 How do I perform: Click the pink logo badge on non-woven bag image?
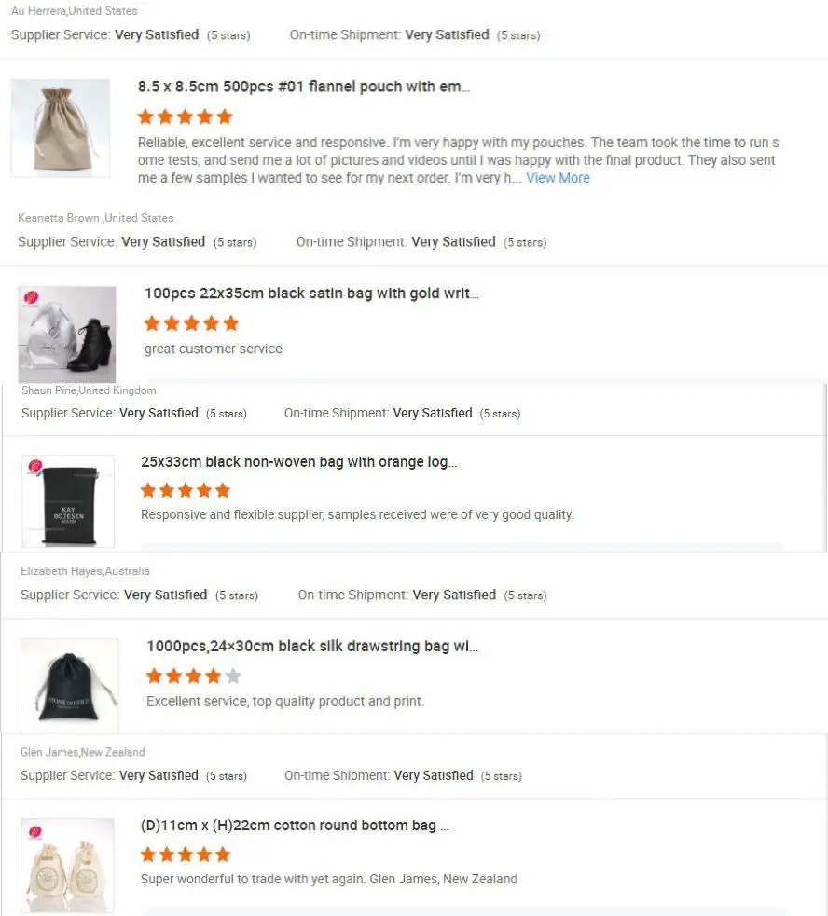[x=35, y=466]
